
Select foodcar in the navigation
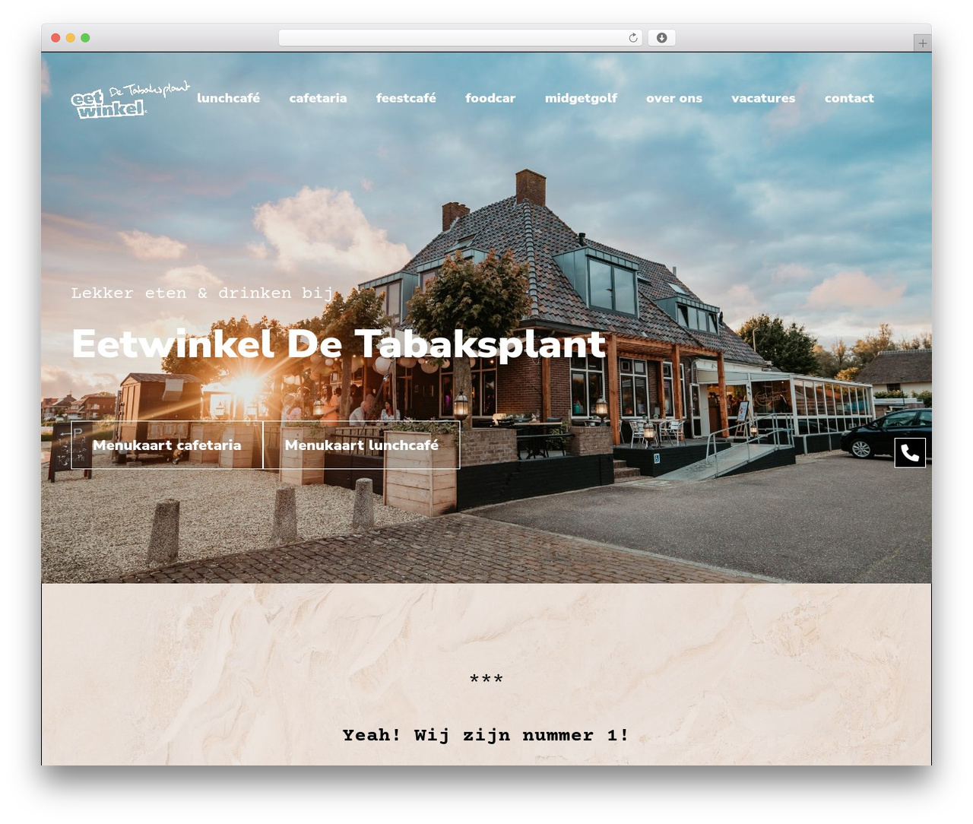point(490,98)
